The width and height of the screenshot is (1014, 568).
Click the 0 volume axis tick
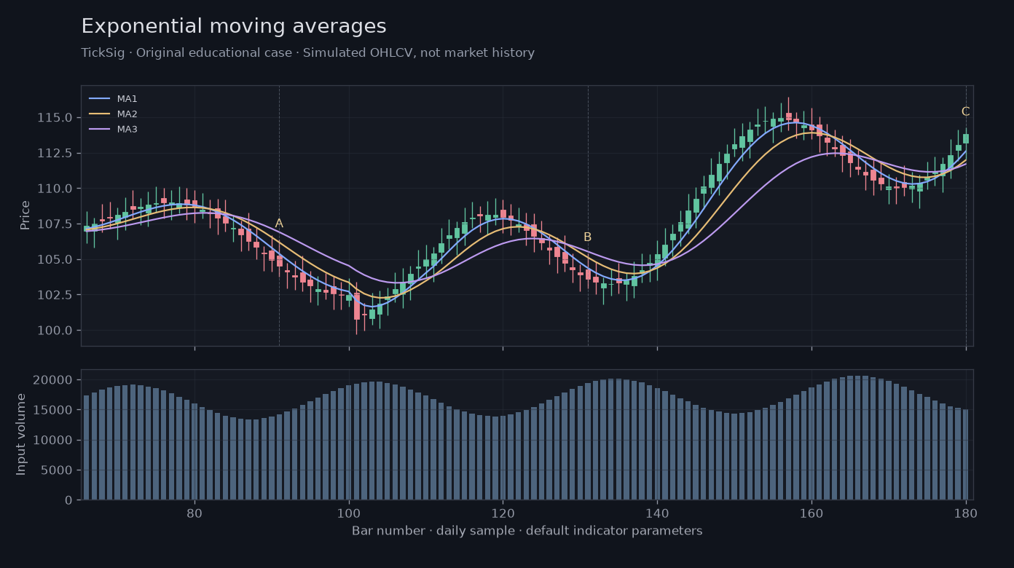coord(69,500)
